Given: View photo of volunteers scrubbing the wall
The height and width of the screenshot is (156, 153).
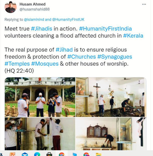Looking at the screenshot, I should coord(40,134).
